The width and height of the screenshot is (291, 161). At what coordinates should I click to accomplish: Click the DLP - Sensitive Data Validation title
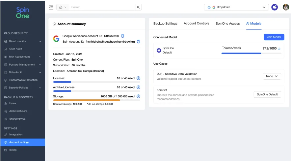tap(177, 74)
